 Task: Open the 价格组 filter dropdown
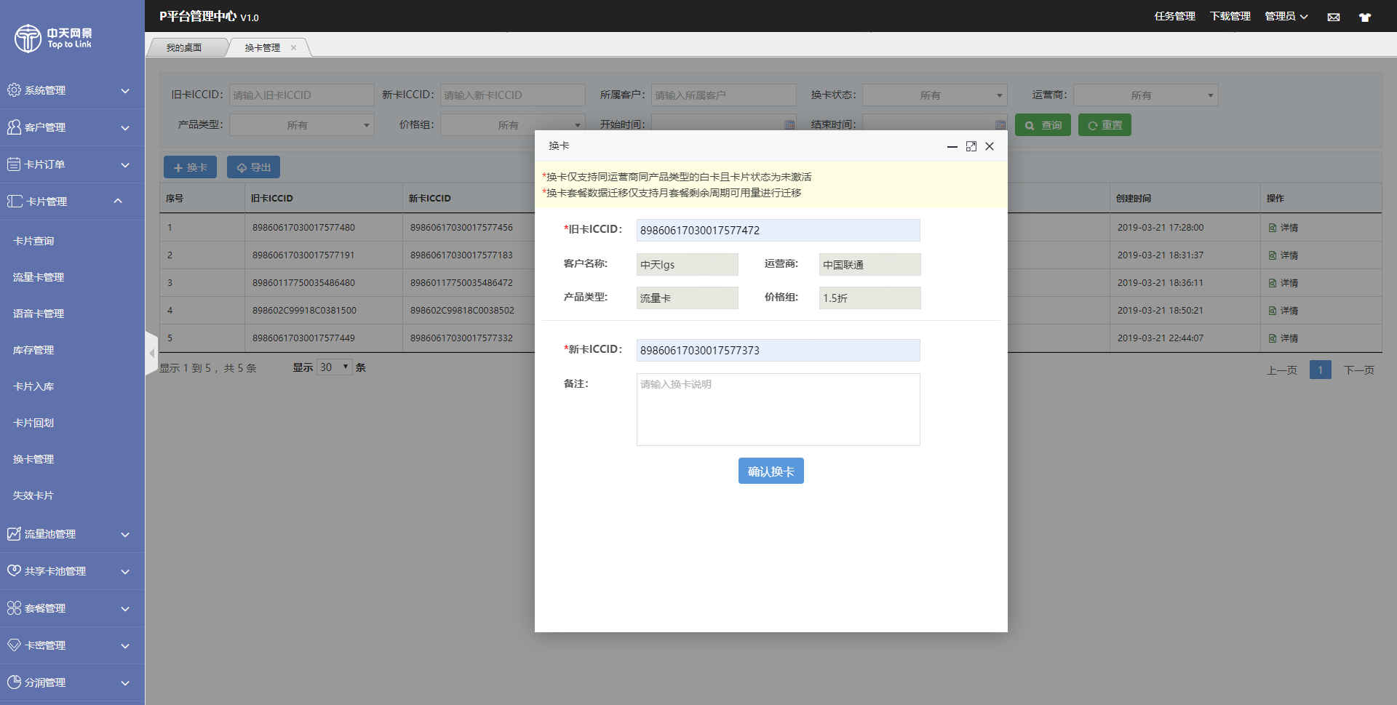[x=513, y=125]
